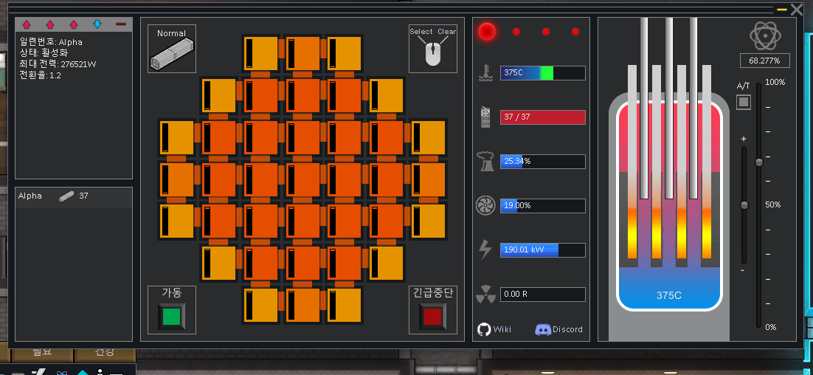Viewport: 813px width, 375px height.
Task: Click the turbine fan icon
Action: pos(485,206)
